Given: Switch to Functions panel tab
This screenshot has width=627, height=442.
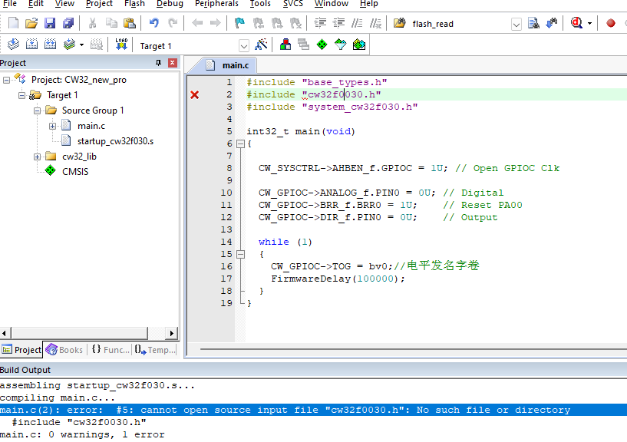Looking at the screenshot, I should point(111,350).
